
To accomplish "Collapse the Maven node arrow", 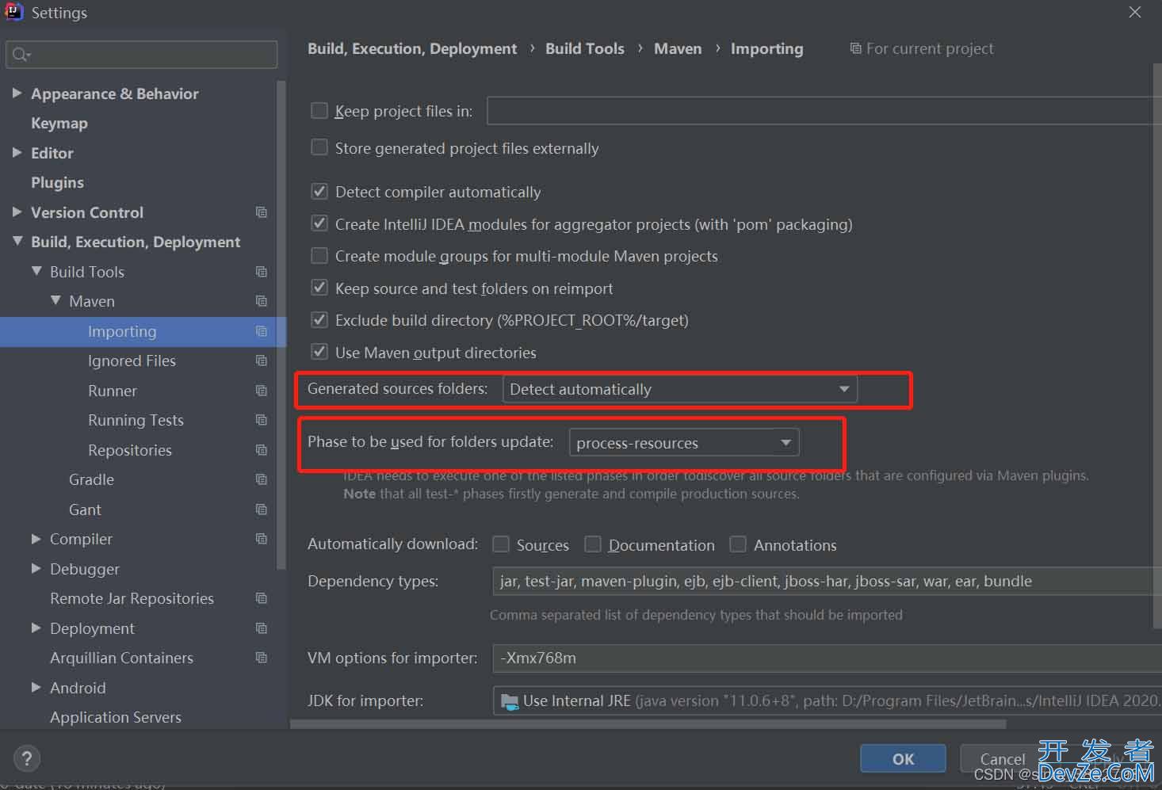I will (x=55, y=300).
